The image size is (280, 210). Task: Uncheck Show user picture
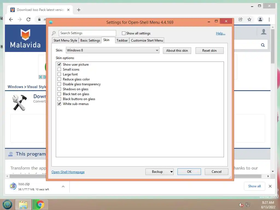click(59, 65)
